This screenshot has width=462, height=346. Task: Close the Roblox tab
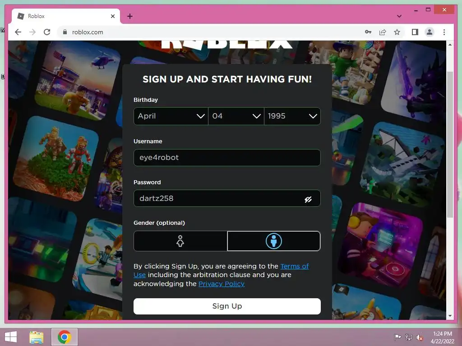point(112,16)
